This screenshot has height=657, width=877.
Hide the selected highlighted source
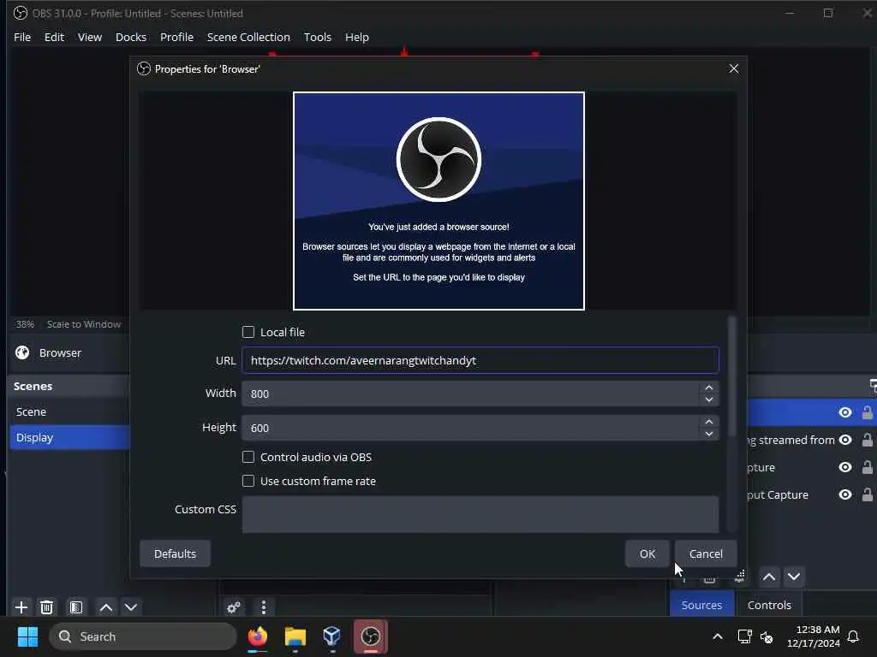point(845,412)
